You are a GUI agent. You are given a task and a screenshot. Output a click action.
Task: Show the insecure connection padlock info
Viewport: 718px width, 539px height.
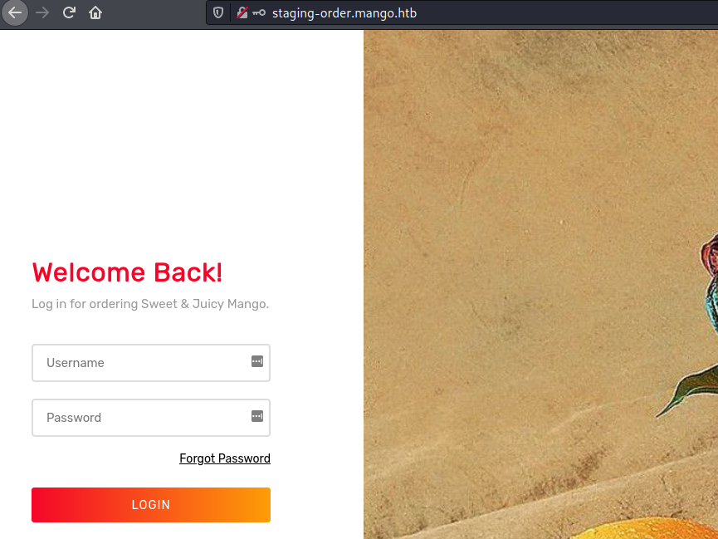tap(242, 12)
